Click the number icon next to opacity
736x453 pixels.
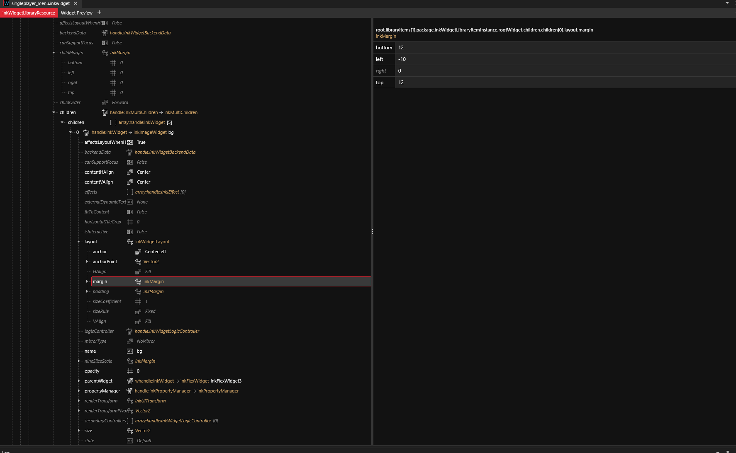pos(130,371)
